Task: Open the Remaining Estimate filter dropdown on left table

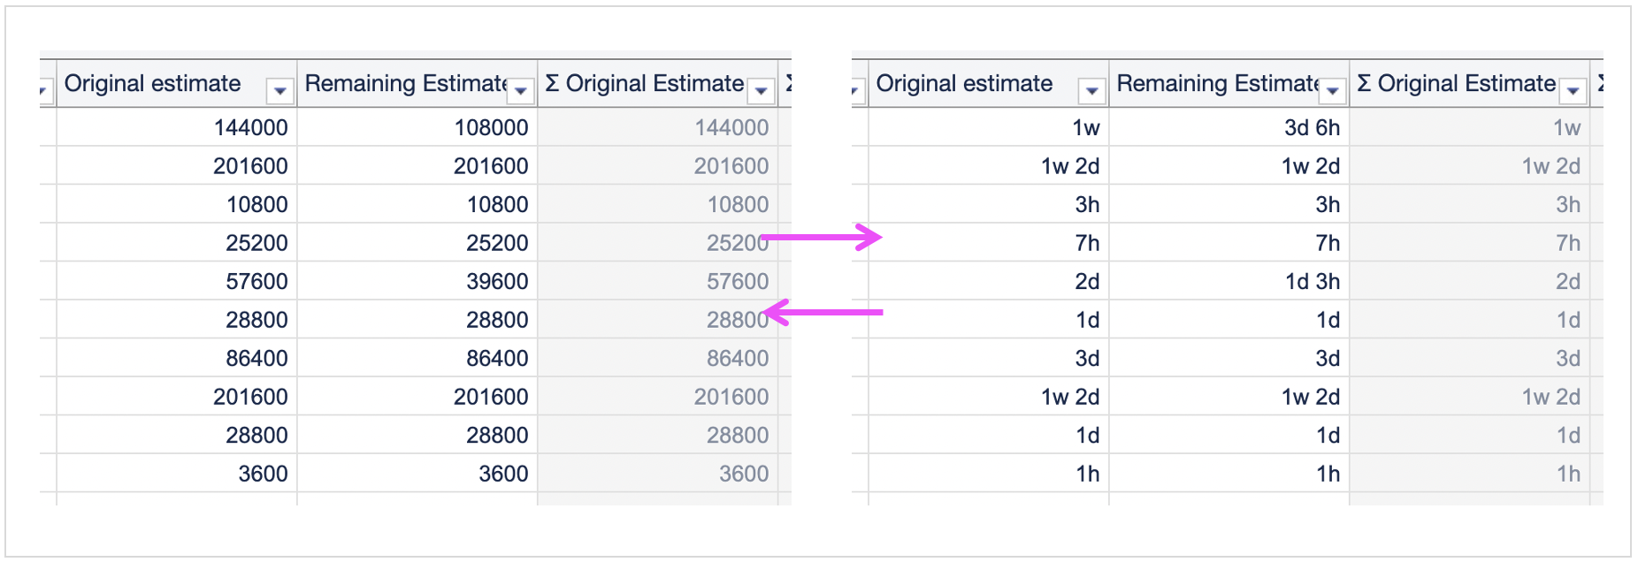Action: [x=522, y=89]
